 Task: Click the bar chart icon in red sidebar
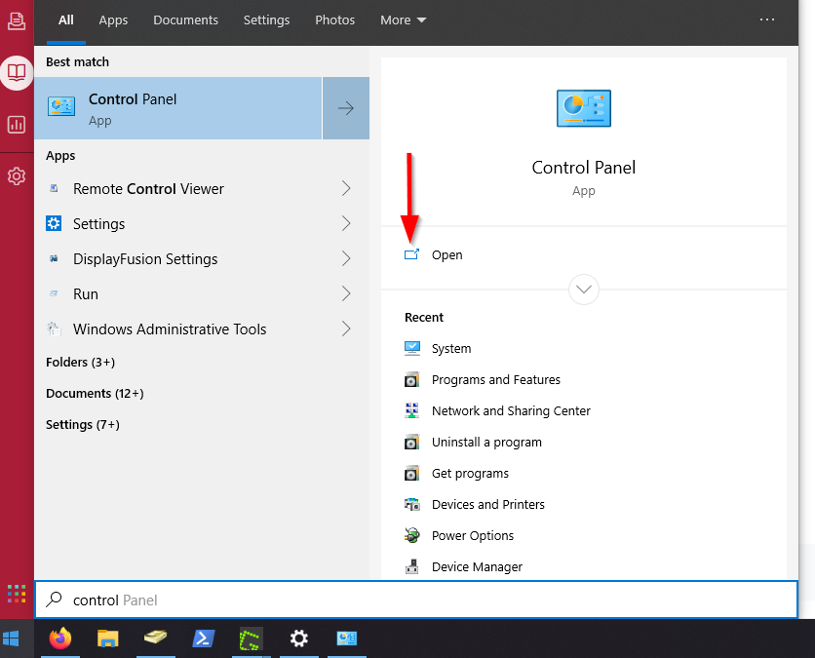[x=17, y=124]
